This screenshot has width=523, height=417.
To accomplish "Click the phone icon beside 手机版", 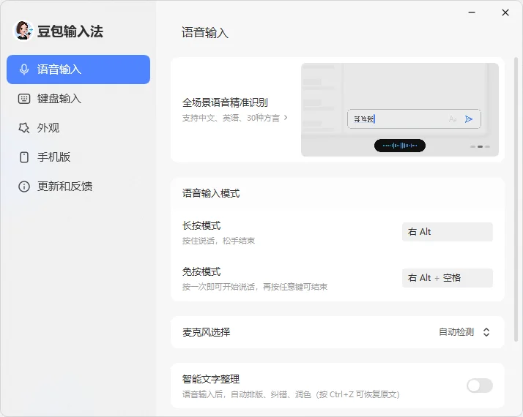I will (x=24, y=157).
